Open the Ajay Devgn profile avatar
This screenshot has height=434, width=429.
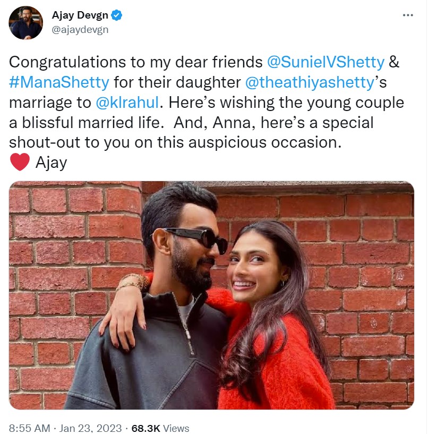point(26,23)
